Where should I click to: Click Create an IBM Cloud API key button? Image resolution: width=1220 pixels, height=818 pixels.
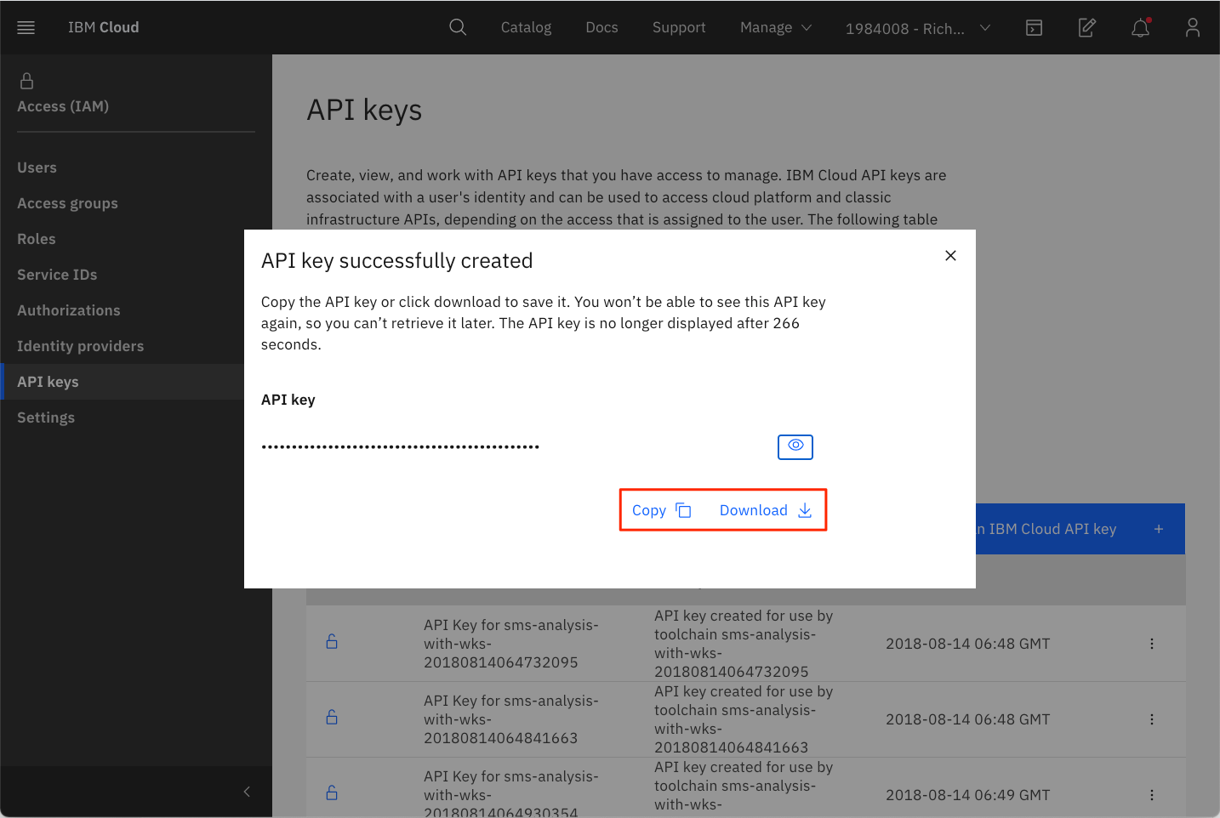coord(1080,529)
